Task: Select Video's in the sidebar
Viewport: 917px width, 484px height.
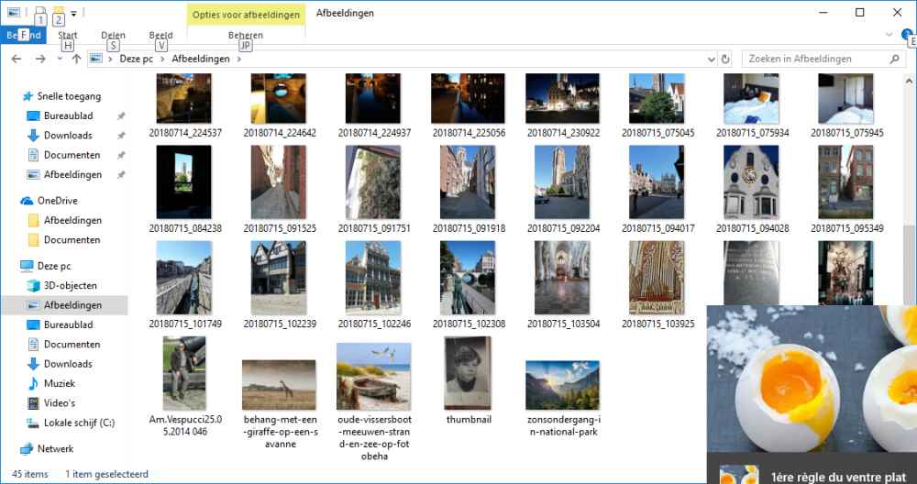Action: (59, 403)
